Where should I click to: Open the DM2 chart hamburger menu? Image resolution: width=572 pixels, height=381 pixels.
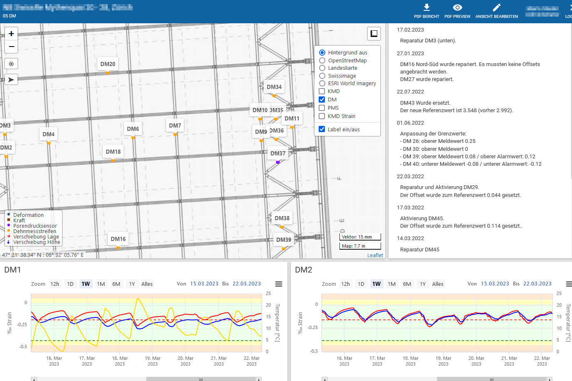tap(569, 284)
